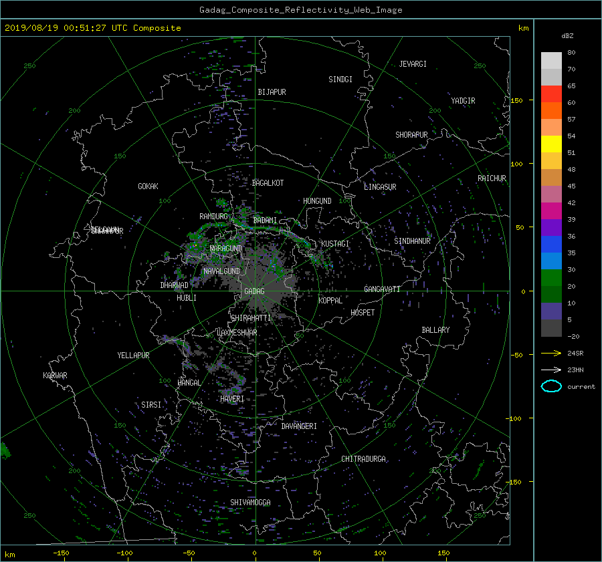
Task: Select the HOSPET label
Action: (363, 313)
